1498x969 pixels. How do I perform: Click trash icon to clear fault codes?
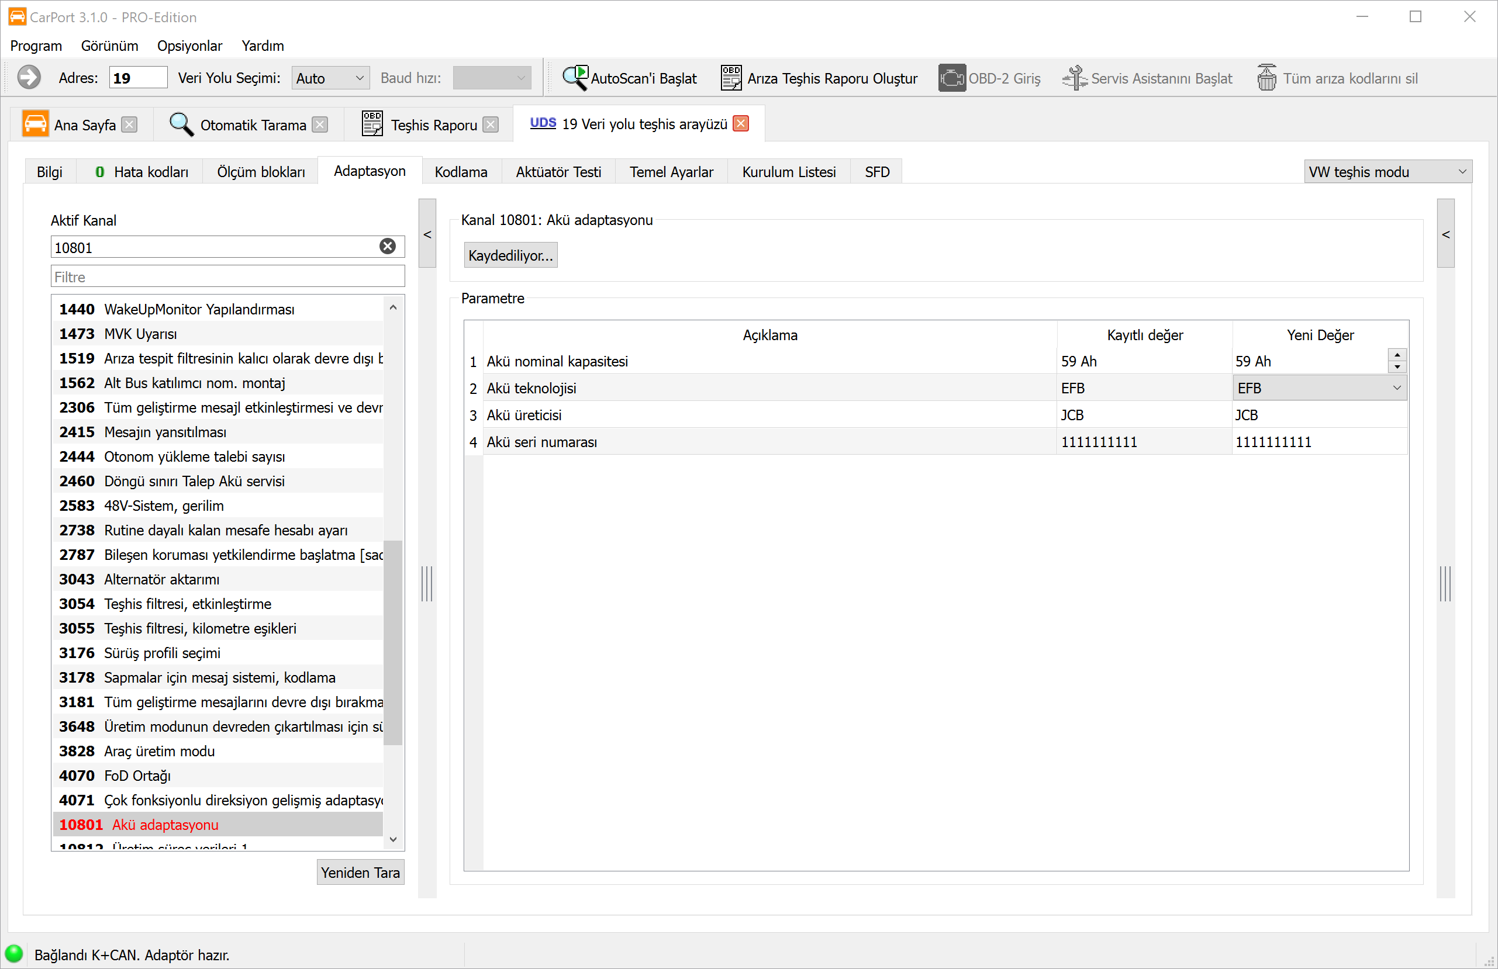[x=1266, y=77]
